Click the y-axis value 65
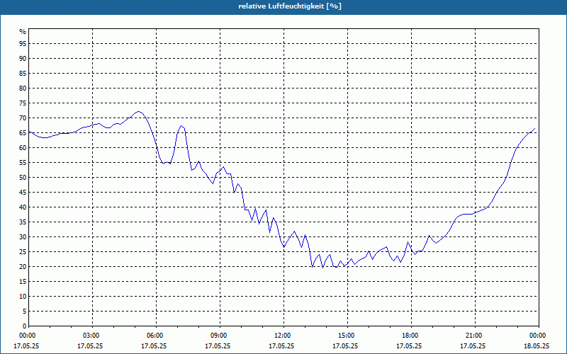 point(23,133)
